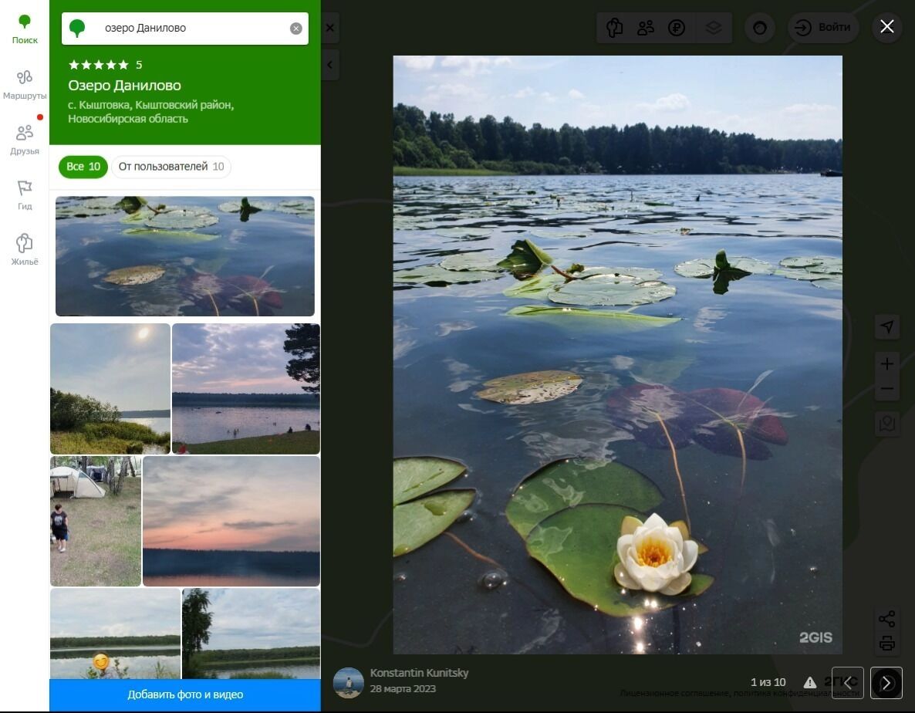Select the Все 10 photos tab
This screenshot has width=915, height=713.
[83, 167]
